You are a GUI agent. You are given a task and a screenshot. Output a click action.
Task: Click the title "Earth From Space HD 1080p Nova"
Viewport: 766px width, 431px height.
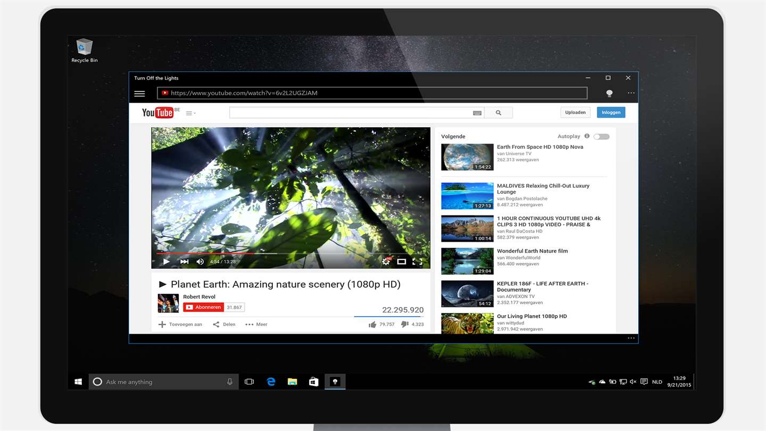click(x=540, y=147)
